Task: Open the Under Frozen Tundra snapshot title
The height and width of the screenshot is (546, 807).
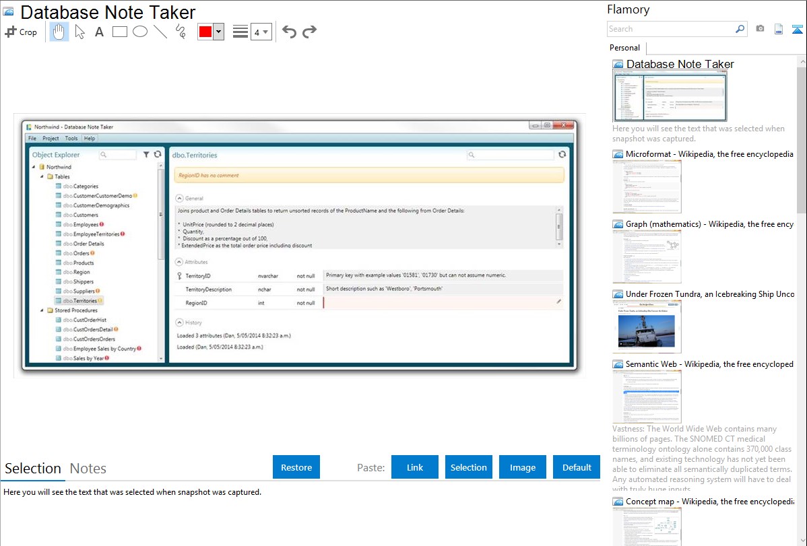Action: [x=710, y=294]
